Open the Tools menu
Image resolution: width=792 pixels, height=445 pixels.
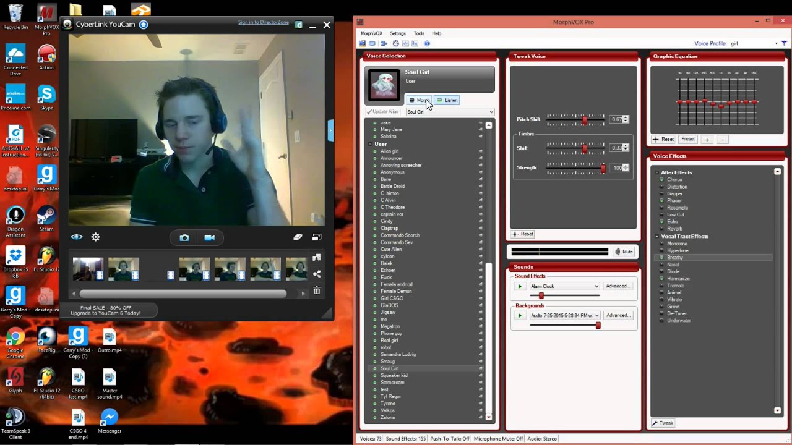(x=419, y=33)
